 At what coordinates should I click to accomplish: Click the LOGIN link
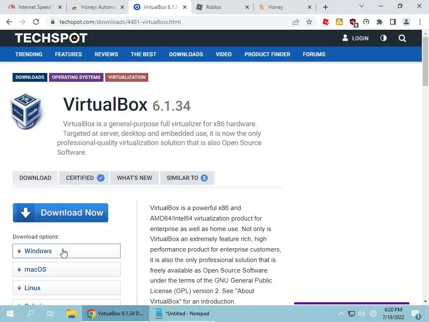(x=355, y=38)
